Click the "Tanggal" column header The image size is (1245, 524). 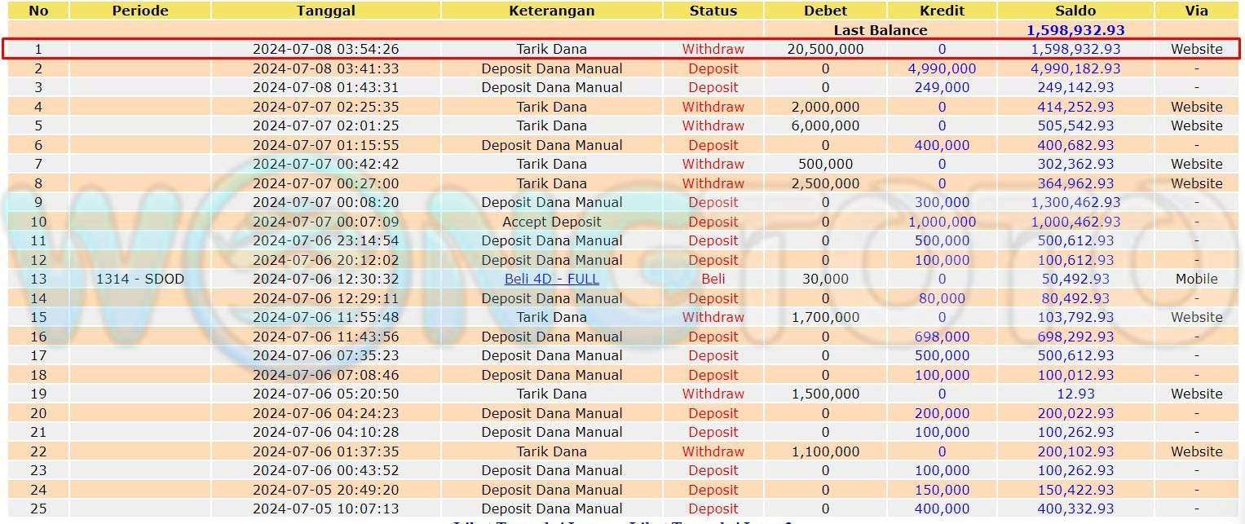pos(325,11)
